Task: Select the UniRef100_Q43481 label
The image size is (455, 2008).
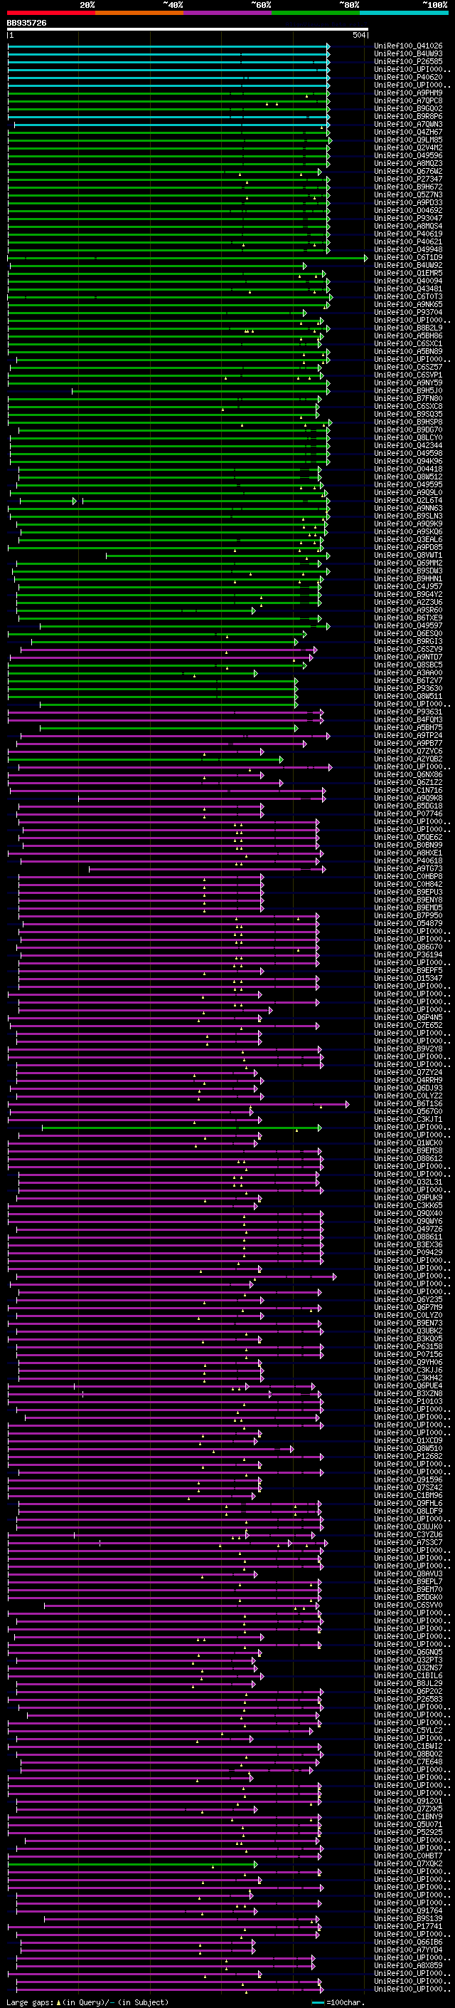Action: pos(408,289)
